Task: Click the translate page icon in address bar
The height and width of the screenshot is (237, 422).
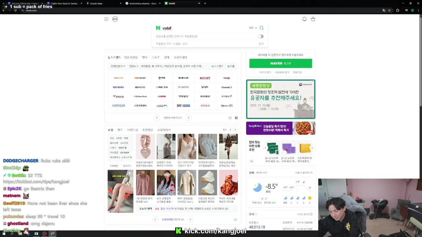Action: pos(384,11)
